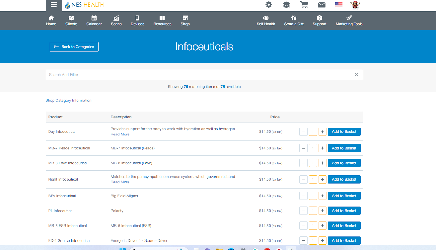Add Day Infoceutical to basket
Viewport: 436px width, 250px height.
344,132
